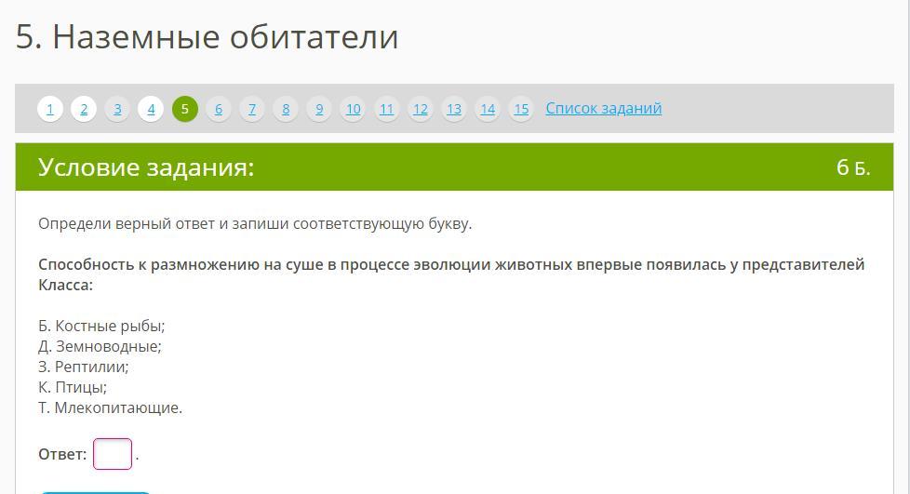The height and width of the screenshot is (494, 910).
Task: Go to task number 4
Action: point(152,109)
